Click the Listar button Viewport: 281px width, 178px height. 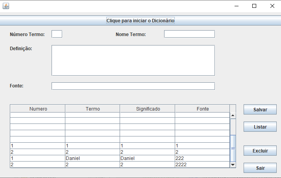tap(260, 127)
